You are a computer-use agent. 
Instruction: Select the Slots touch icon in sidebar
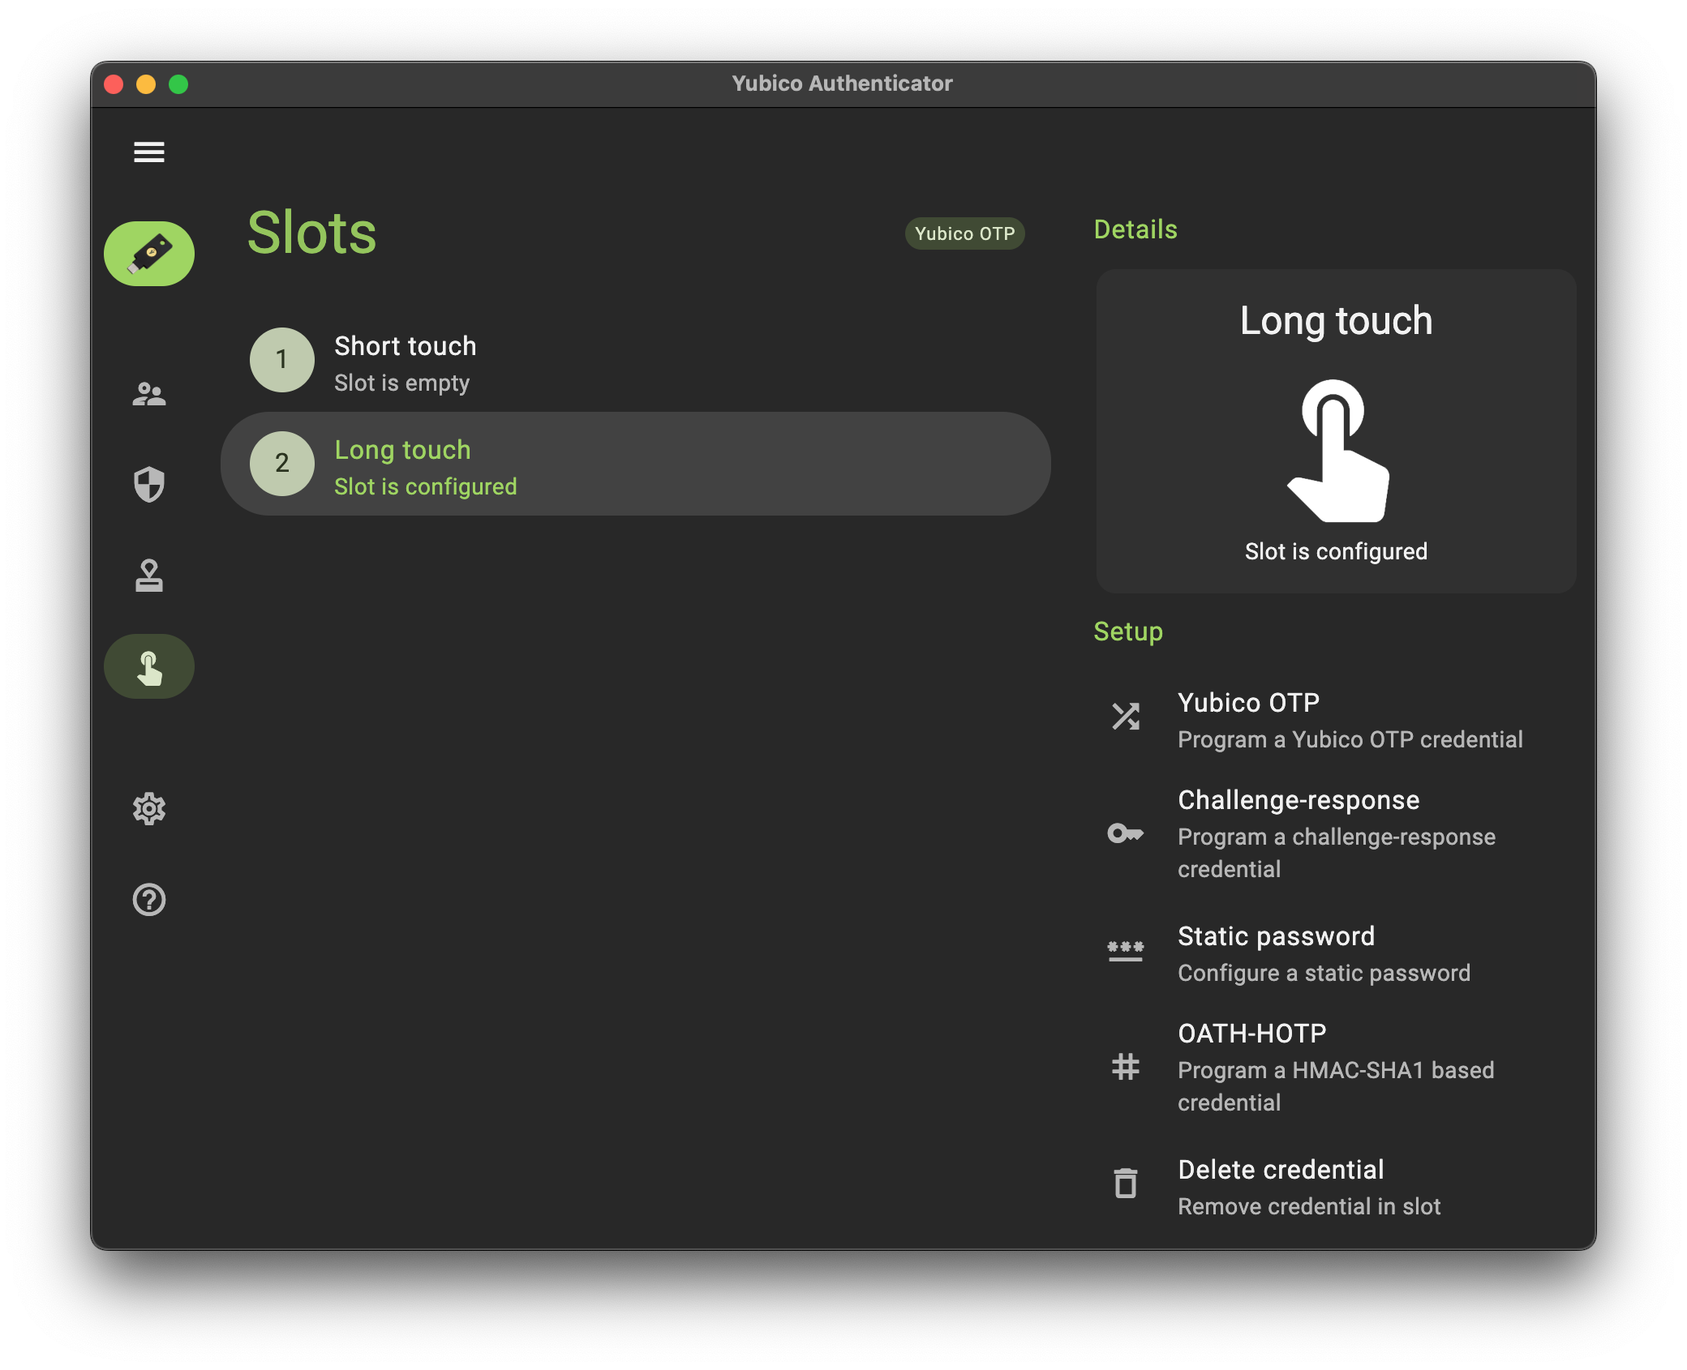(149, 667)
